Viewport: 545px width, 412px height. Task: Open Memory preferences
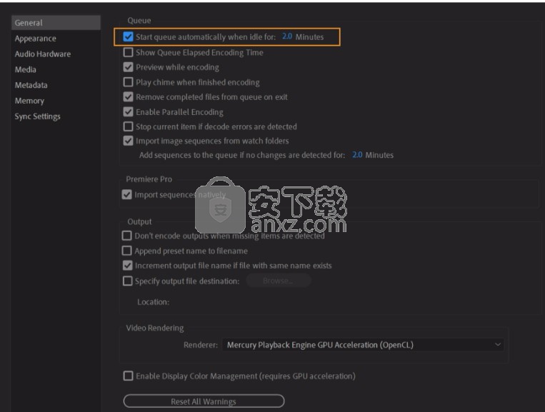click(x=29, y=101)
